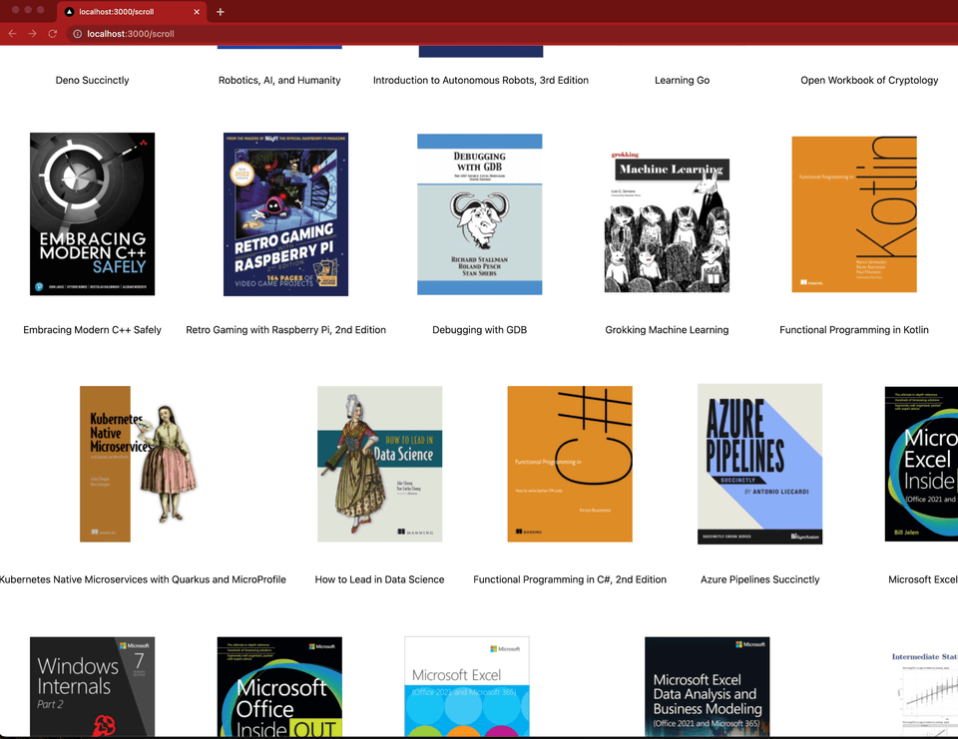This screenshot has width=958, height=739.
Task: Click 'Introduction to Autonomous Robots, 3rd Edition' title
Action: point(481,80)
